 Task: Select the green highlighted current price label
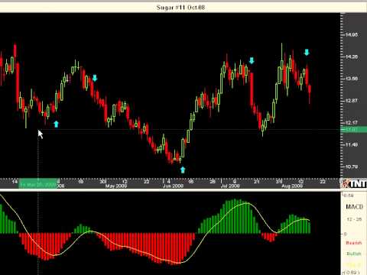click(x=354, y=130)
